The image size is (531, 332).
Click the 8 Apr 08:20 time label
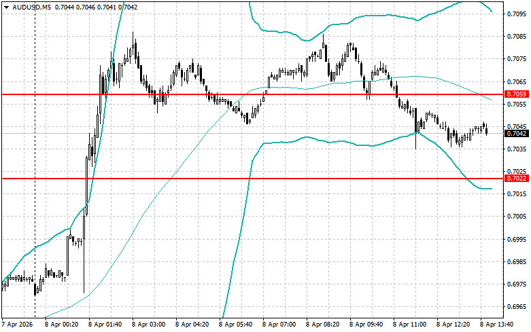click(x=322, y=325)
